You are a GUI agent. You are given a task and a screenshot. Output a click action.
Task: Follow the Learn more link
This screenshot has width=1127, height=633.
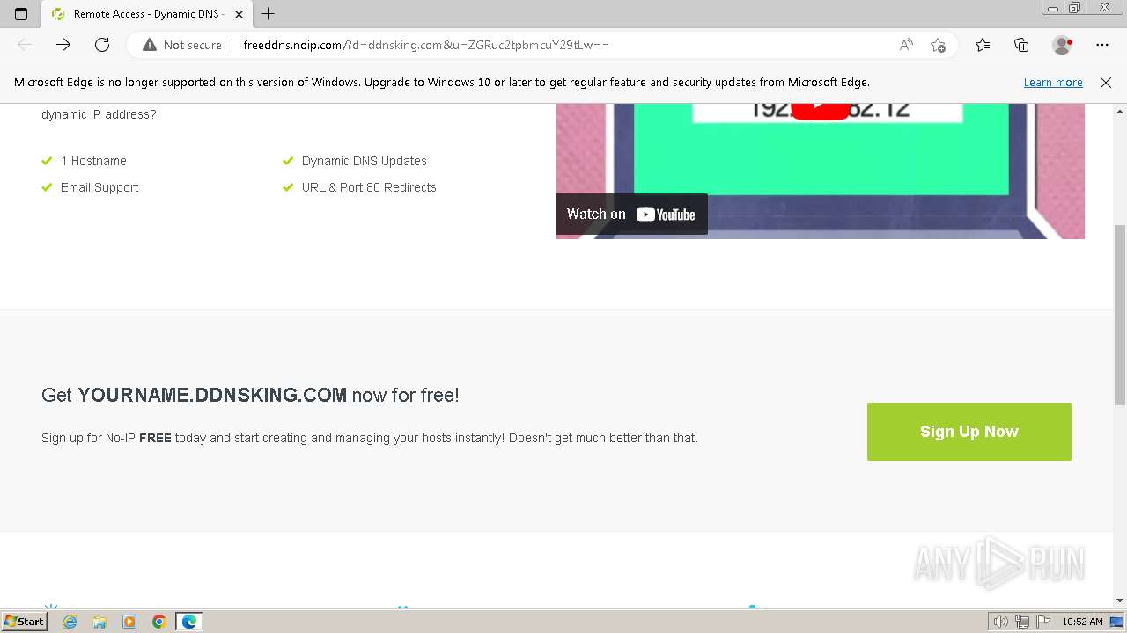pos(1053,83)
